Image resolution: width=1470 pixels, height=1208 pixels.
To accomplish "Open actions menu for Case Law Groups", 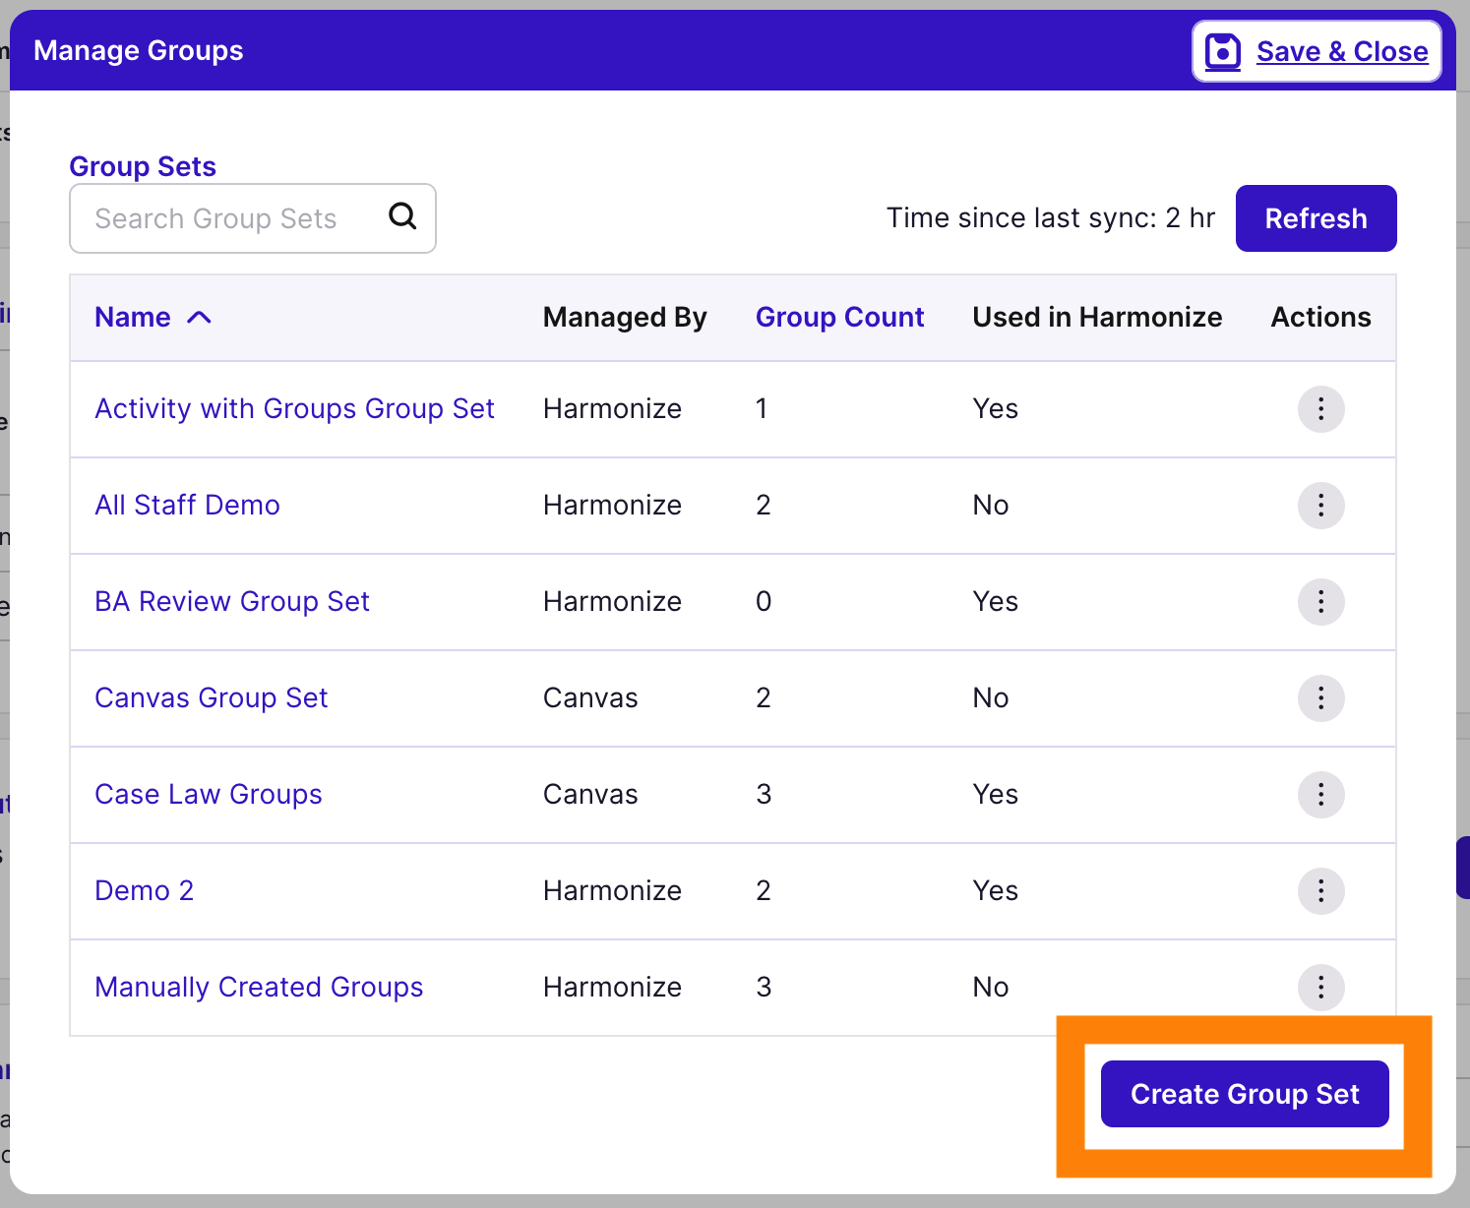I will coord(1320,795).
